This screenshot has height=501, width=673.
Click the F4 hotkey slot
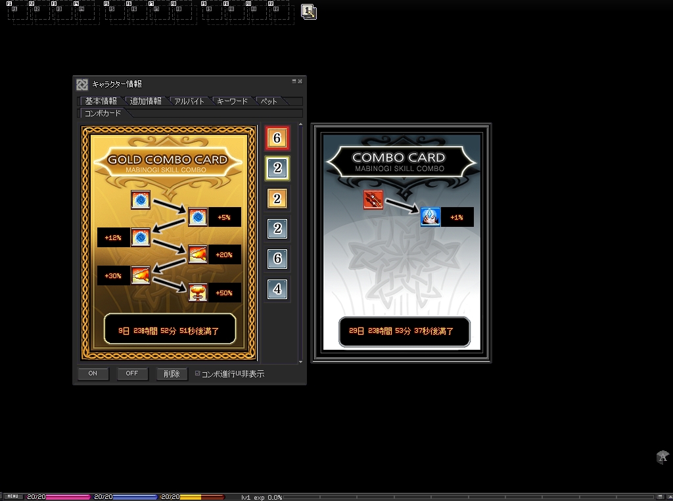(84, 11)
